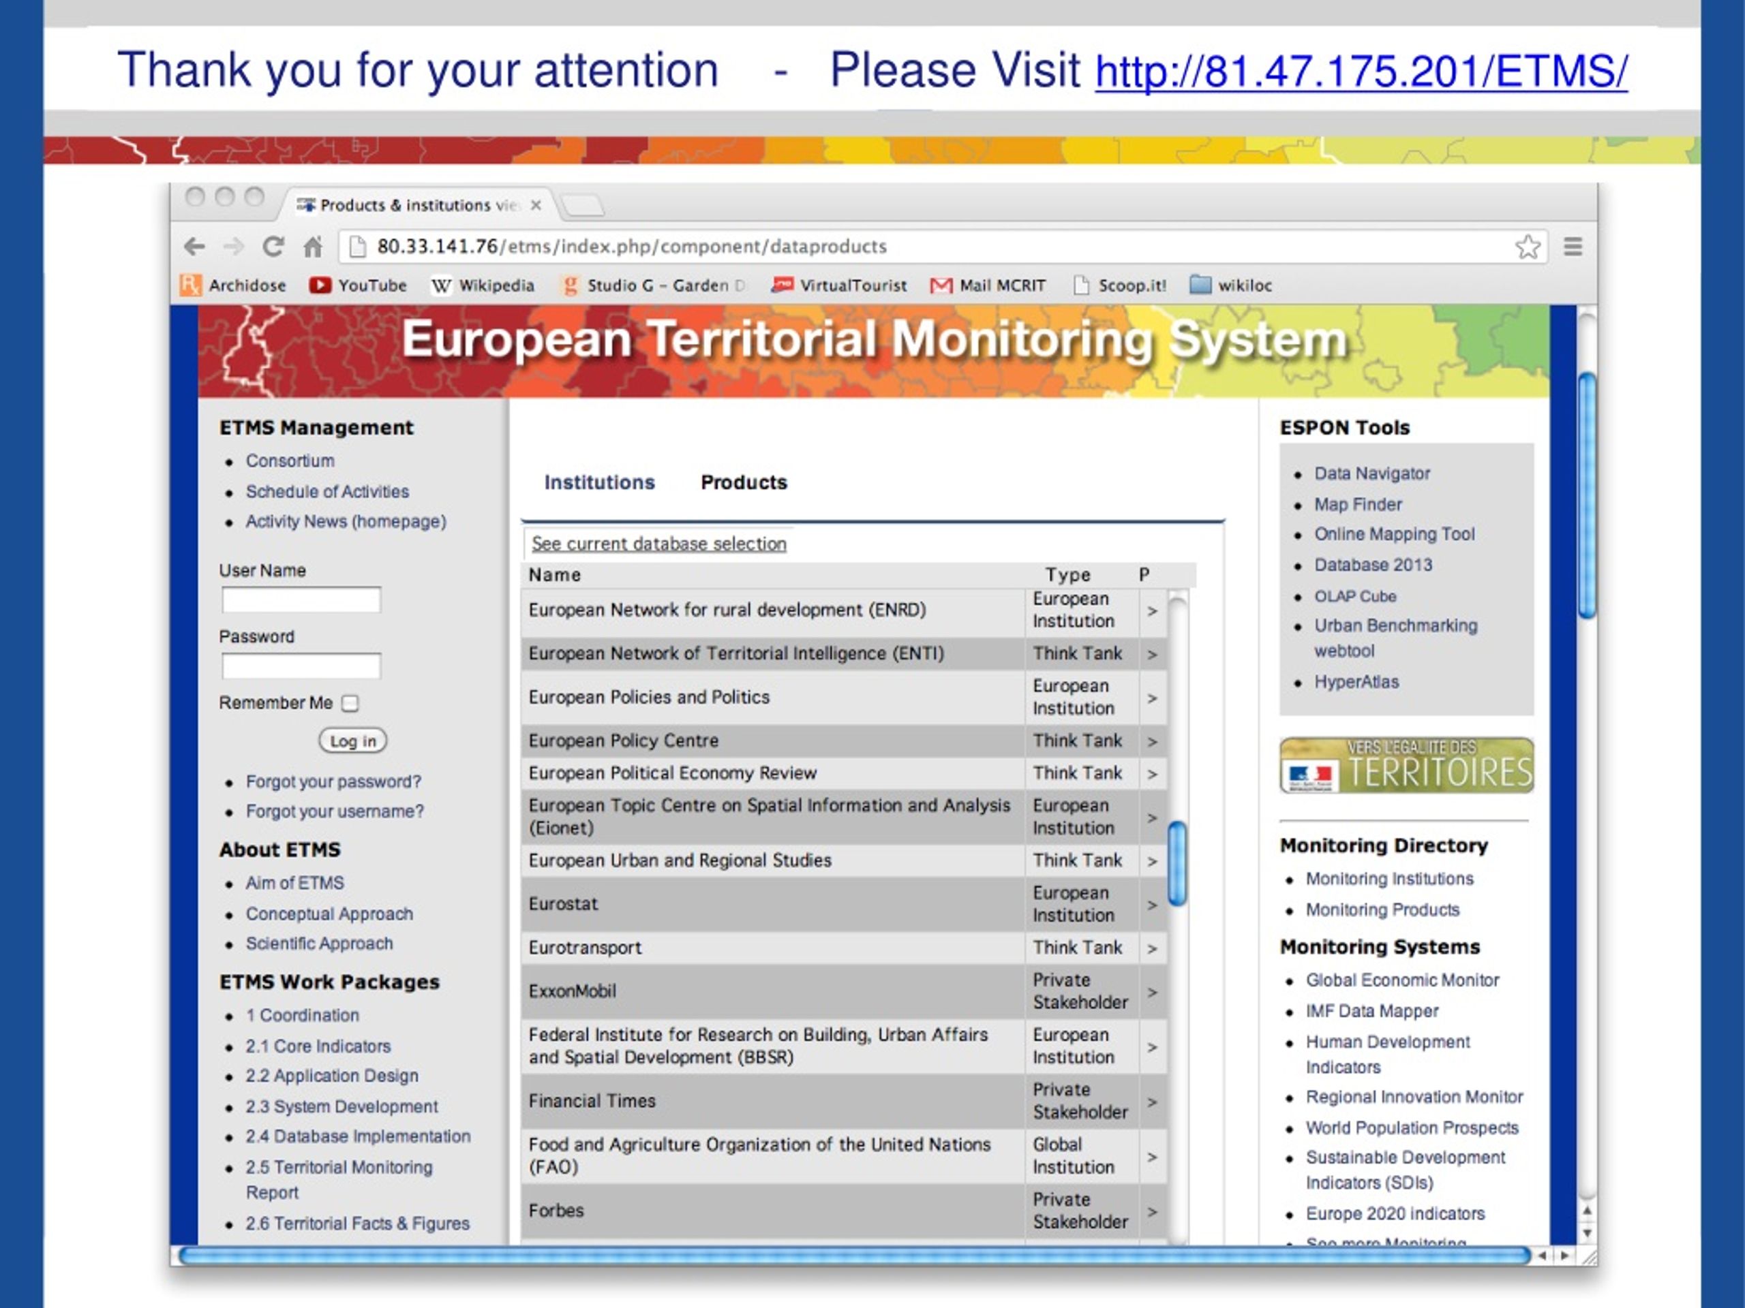Open the OLAP Cube link

click(x=1354, y=597)
